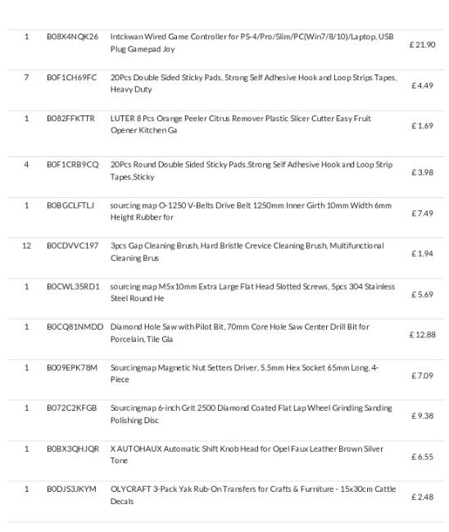Open the 3pcs Gap Cleaning Brush description
This screenshot has width=449, height=532.
click(247, 252)
